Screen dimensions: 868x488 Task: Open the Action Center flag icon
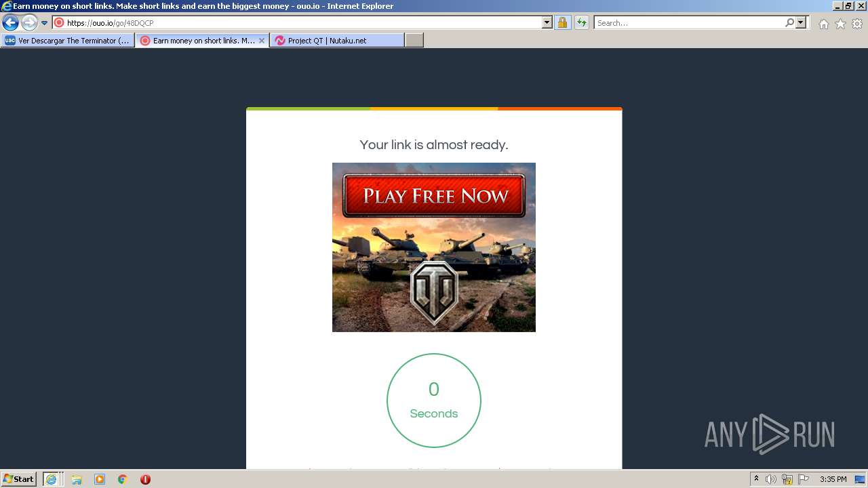click(804, 479)
